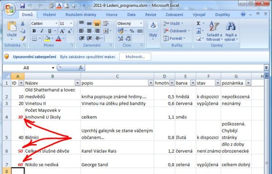Viewport: 272px width, 174px height.
Task: Open Najít a vybrat menu
Action: tap(231, 31)
